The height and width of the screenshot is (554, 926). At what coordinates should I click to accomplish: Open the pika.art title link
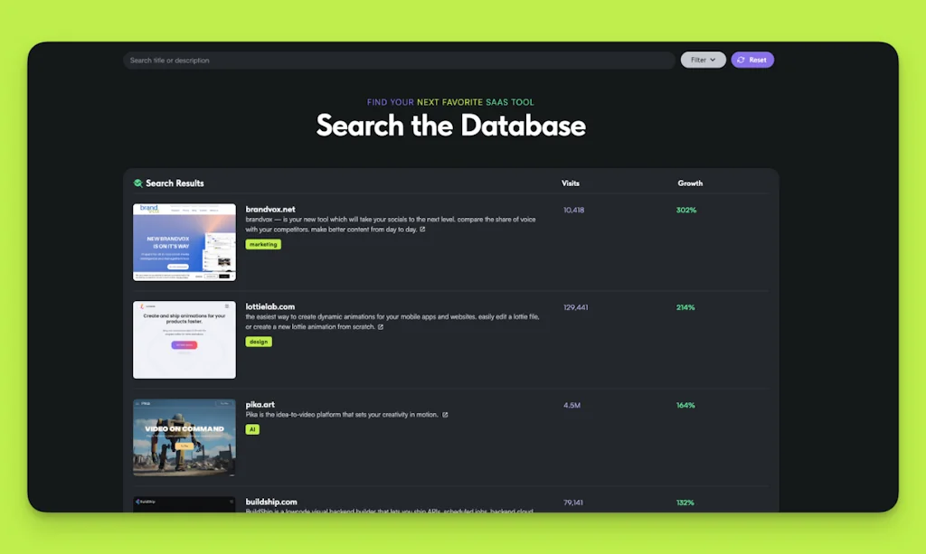pos(260,404)
